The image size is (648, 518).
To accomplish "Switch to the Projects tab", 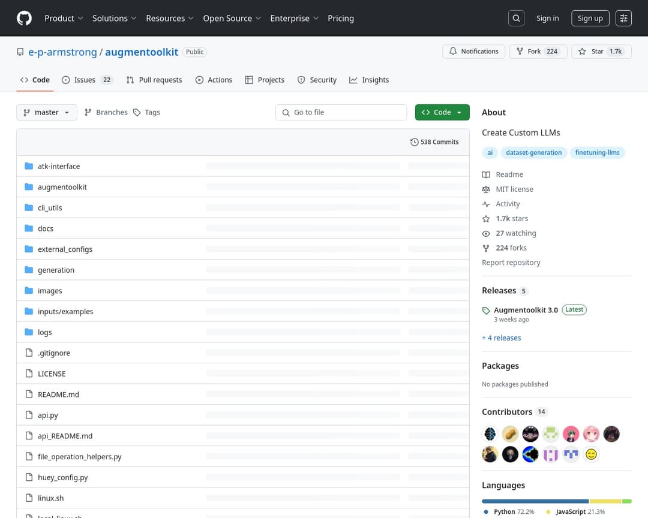I will (x=265, y=80).
